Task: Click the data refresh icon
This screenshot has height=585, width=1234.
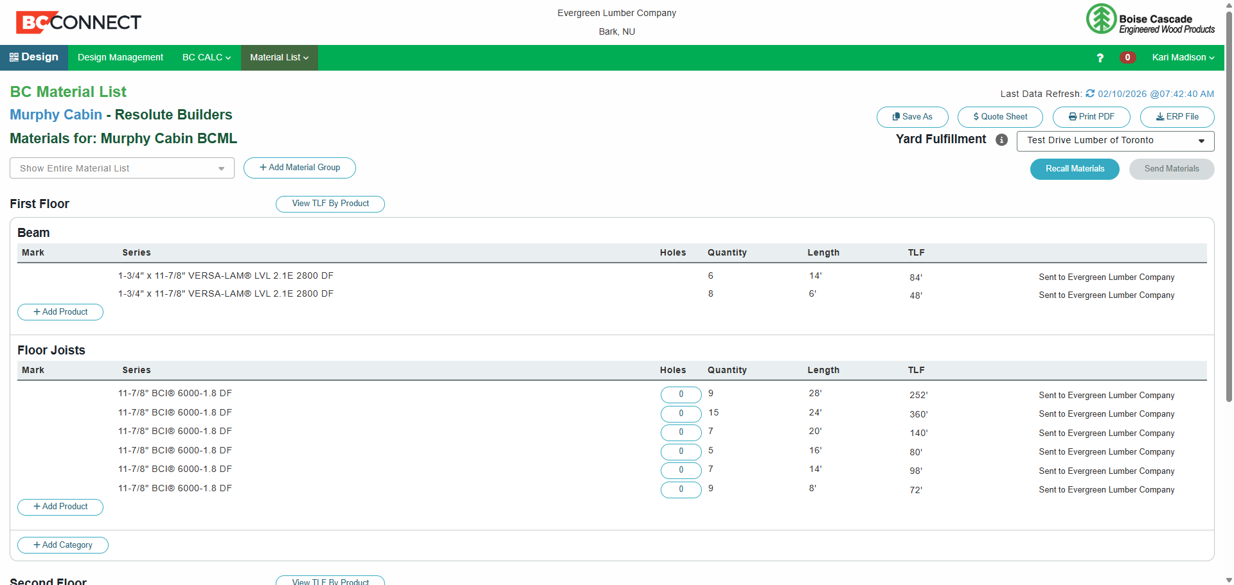Action: pyautogui.click(x=1090, y=94)
